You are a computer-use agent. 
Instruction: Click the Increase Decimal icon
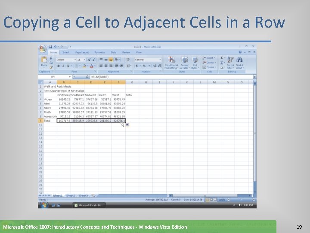coord(155,66)
